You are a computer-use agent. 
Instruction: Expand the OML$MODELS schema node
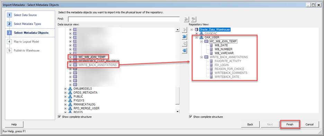point(65,89)
